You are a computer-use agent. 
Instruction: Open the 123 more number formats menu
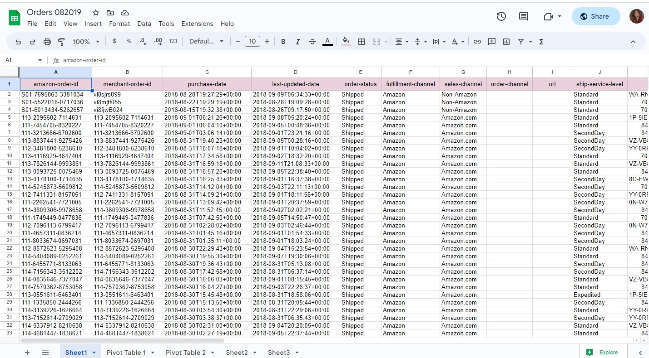[x=173, y=41]
